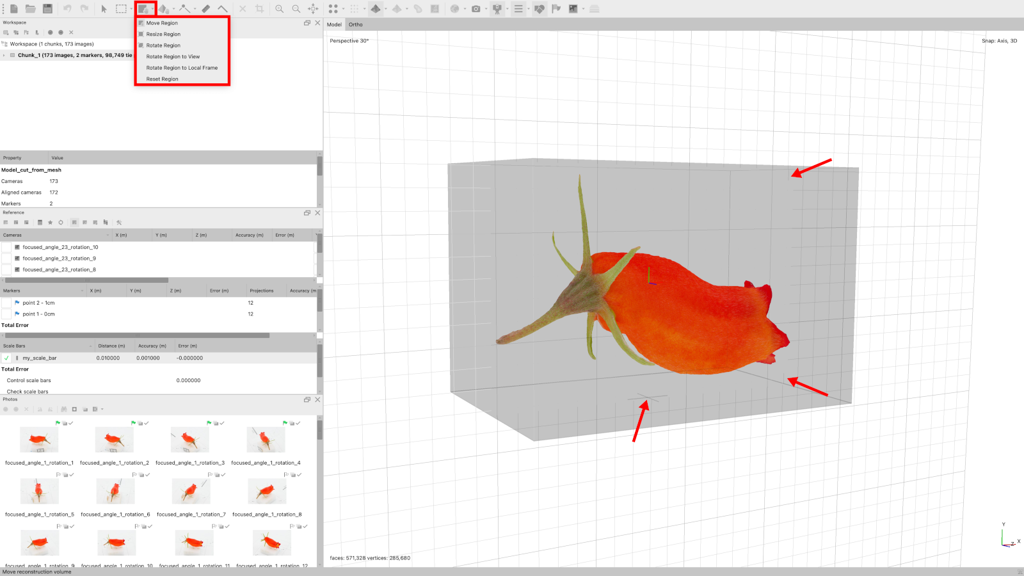Open the Photos view mode dropdown arrow
Image resolution: width=1024 pixels, height=576 pixels.
click(102, 409)
